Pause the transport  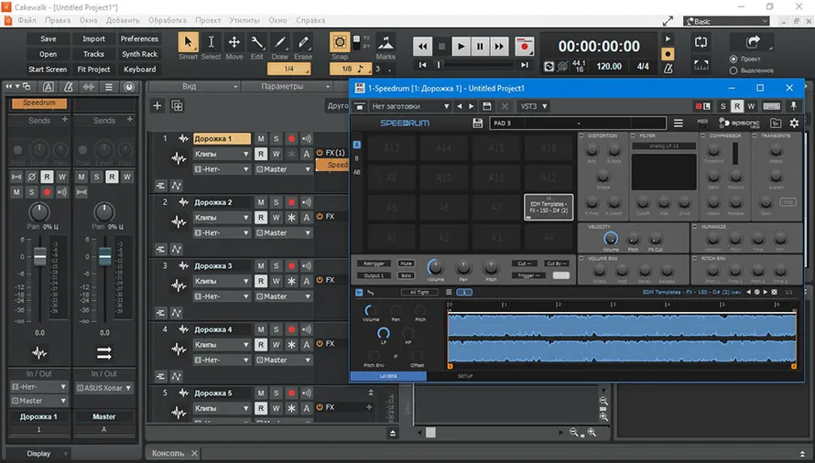tap(480, 47)
